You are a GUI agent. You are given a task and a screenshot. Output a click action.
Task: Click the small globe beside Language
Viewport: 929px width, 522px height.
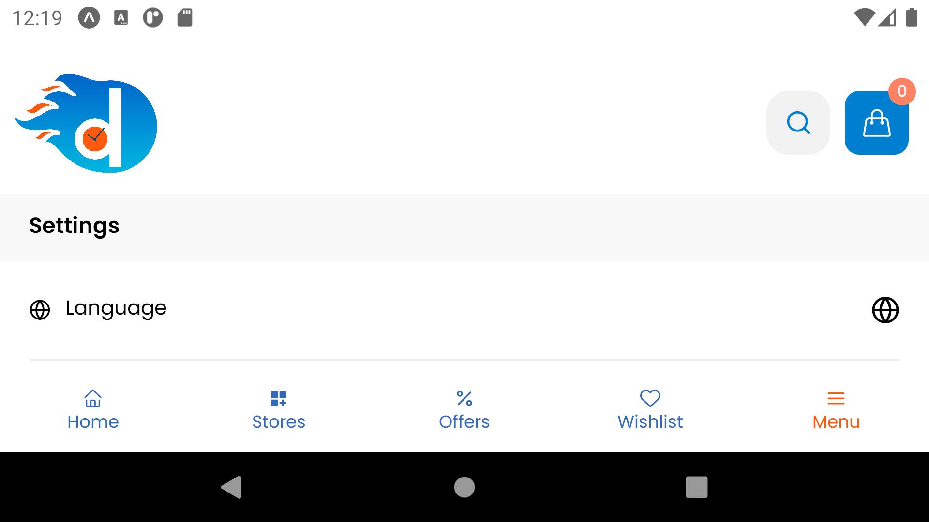click(40, 310)
